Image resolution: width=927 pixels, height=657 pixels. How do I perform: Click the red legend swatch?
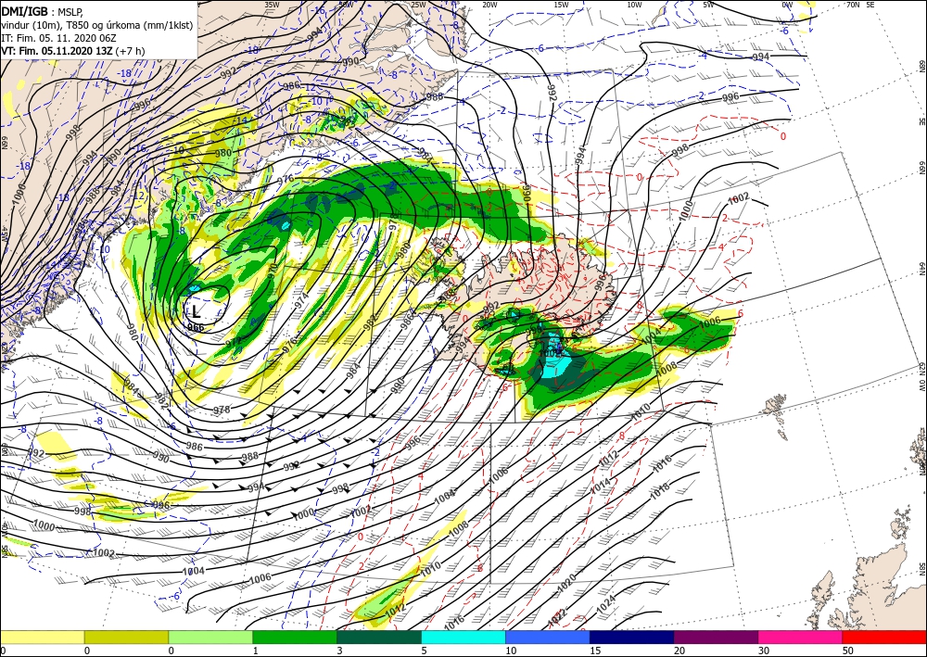pos(884,637)
